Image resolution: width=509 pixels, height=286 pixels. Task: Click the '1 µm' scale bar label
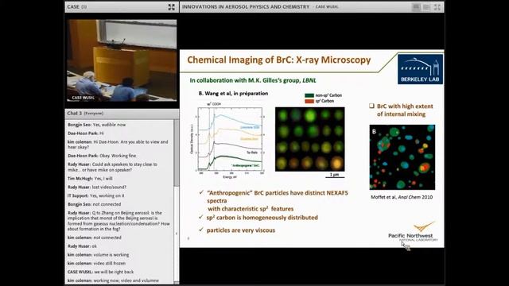pyautogui.click(x=334, y=175)
